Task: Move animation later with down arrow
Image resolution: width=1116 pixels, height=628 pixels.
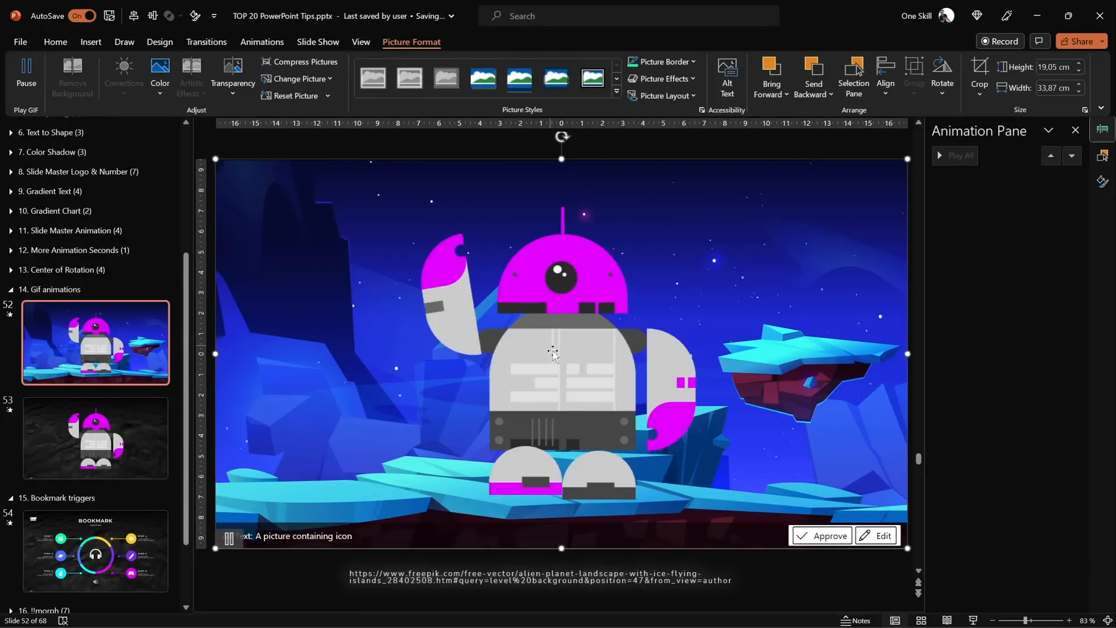Action: (x=1072, y=156)
